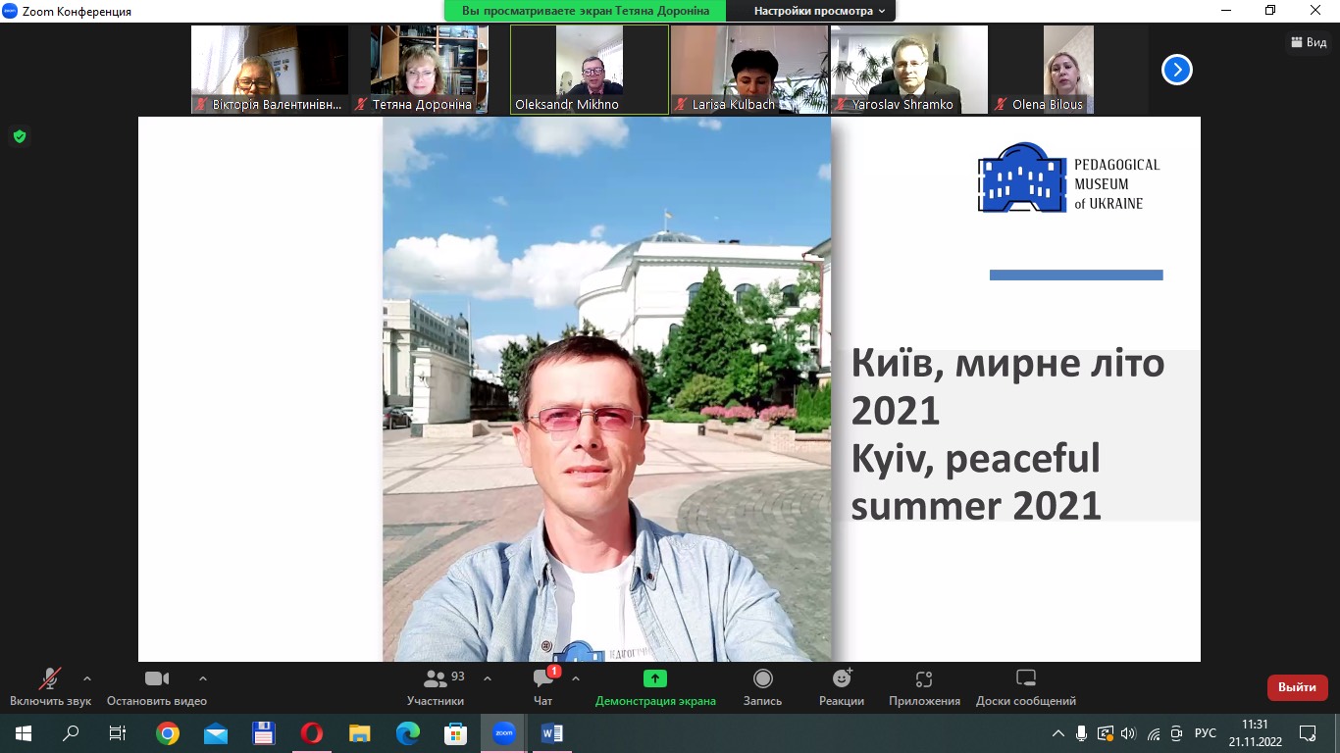Image resolution: width=1340 pixels, height=753 pixels.
Task: Stop video with the camera button
Action: coord(157,678)
